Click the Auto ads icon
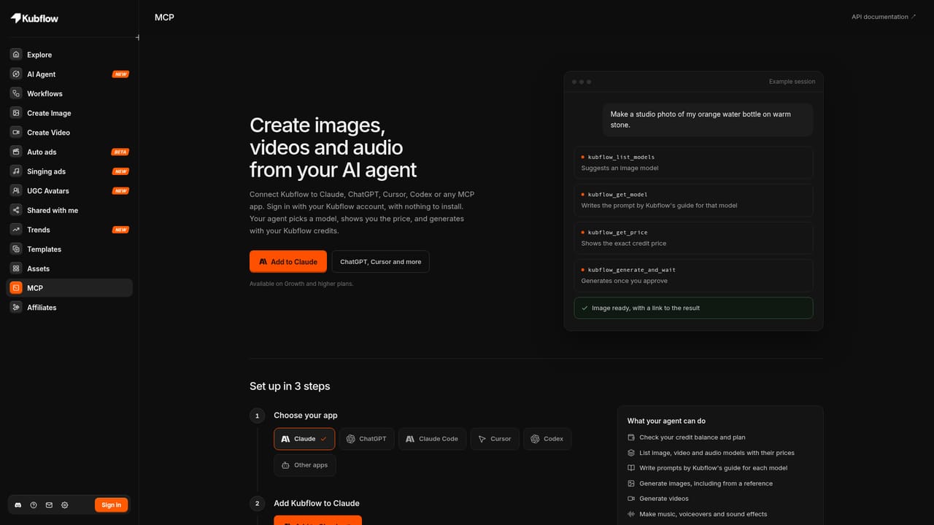Screen dimensions: 934x525 click(x=16, y=152)
